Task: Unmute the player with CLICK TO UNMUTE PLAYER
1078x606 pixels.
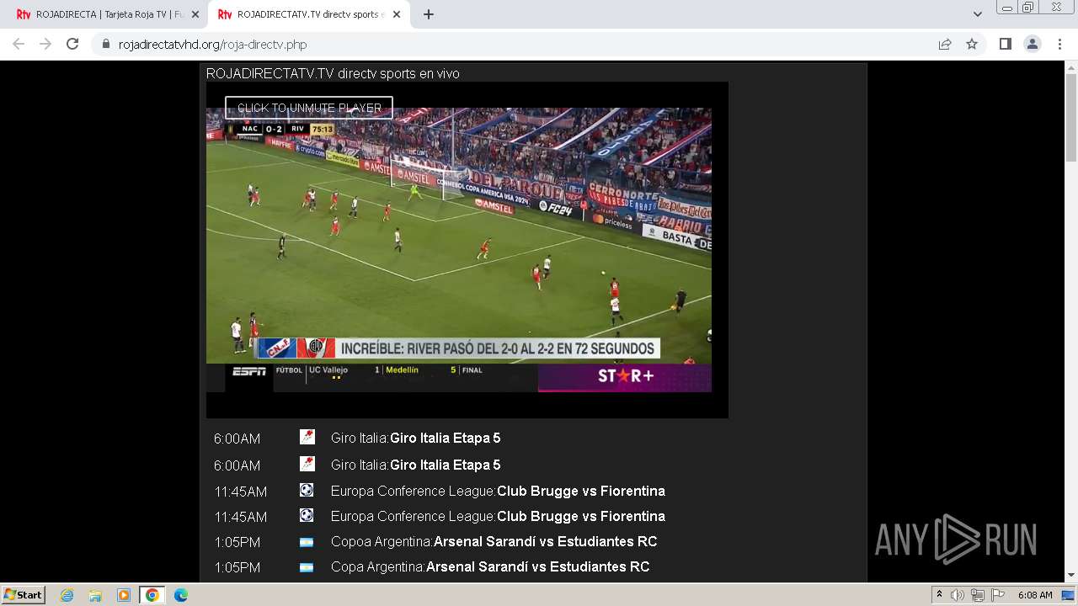Action: pos(309,108)
